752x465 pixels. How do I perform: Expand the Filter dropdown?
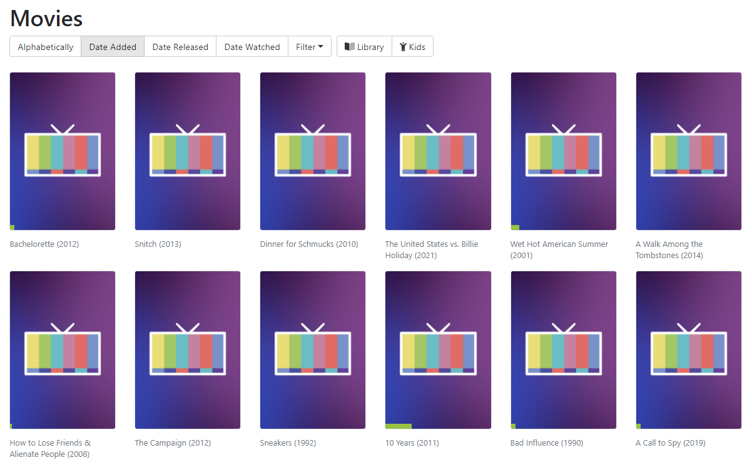tap(310, 47)
